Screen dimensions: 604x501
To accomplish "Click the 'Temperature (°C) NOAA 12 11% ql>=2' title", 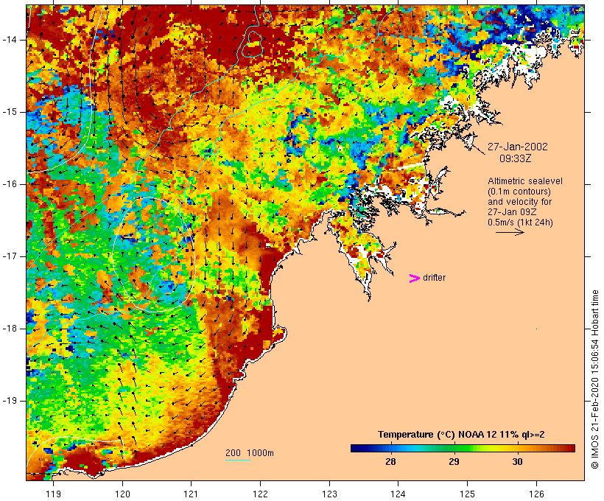I will point(461,435).
